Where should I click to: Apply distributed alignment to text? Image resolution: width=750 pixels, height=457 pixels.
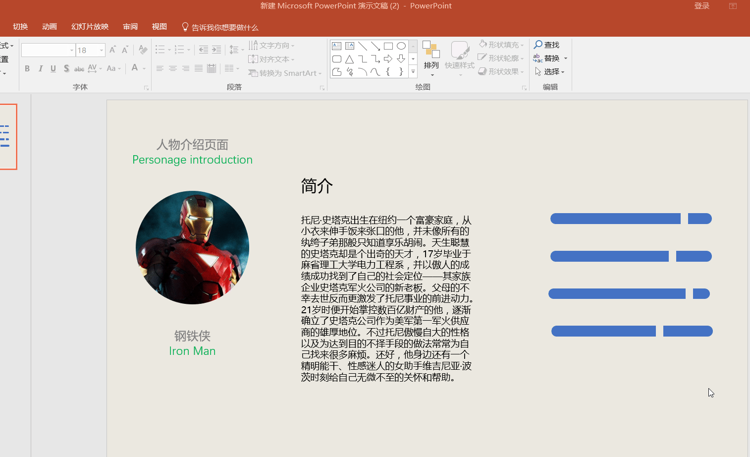tap(212, 68)
